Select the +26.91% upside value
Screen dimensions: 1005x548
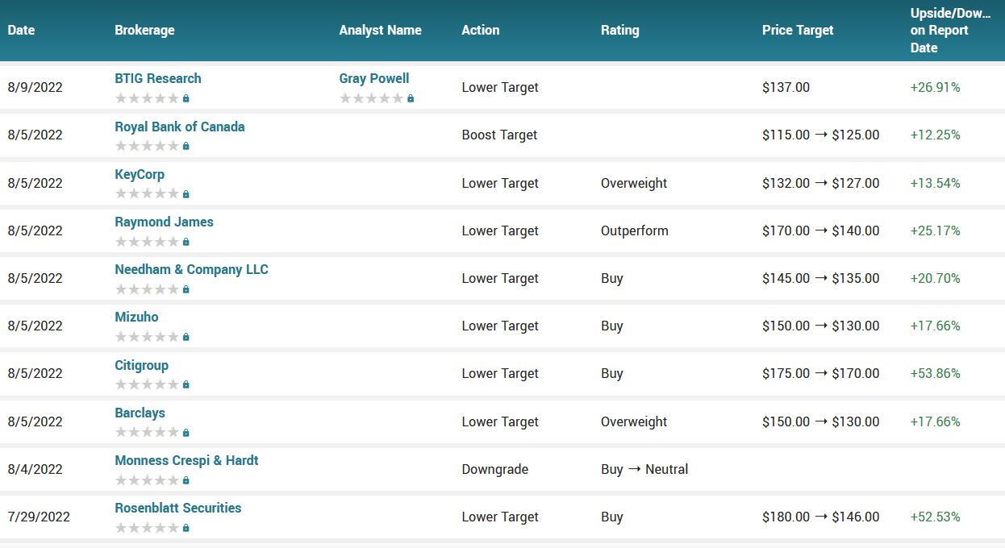(x=935, y=87)
